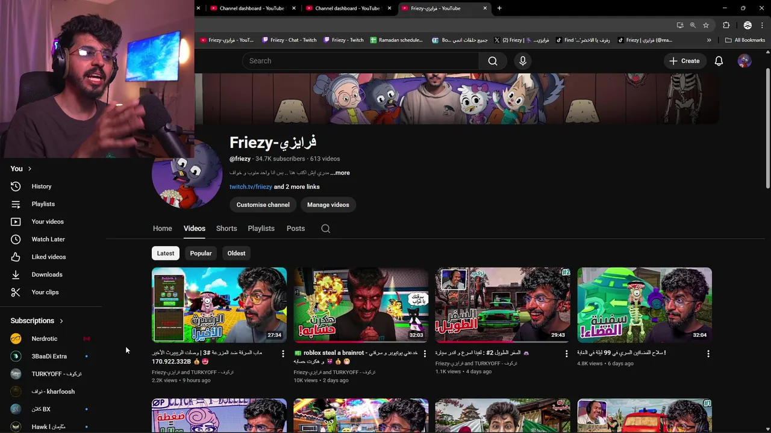
Task: Open All Bookmarks folder
Action: [x=745, y=40]
